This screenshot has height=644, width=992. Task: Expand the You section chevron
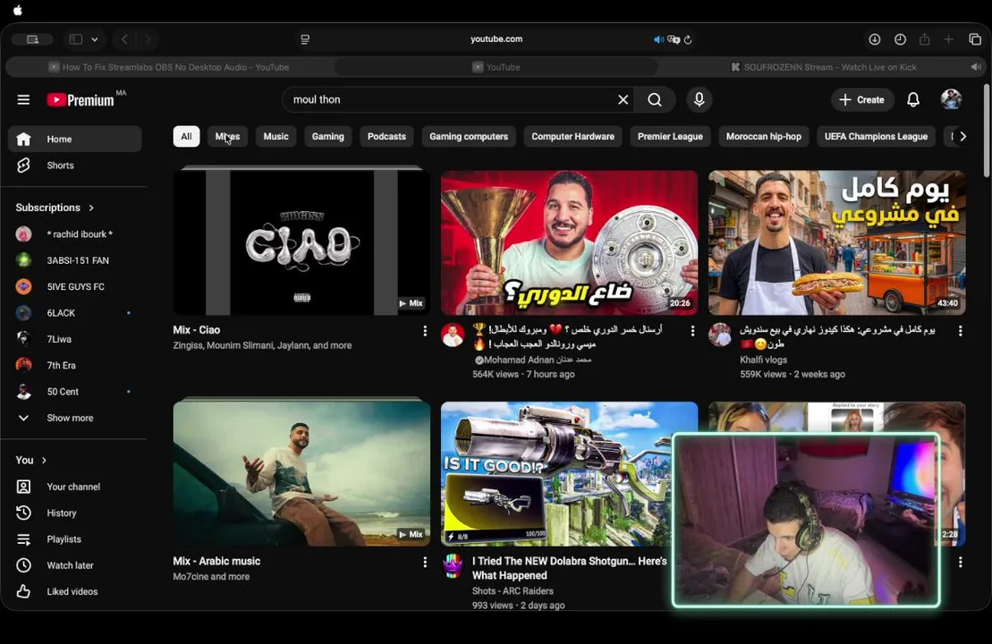(x=44, y=461)
